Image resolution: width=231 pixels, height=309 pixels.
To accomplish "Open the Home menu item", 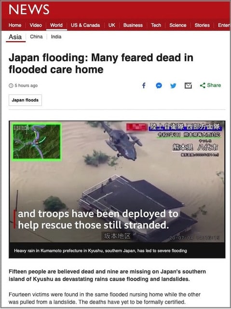I will (15, 25).
